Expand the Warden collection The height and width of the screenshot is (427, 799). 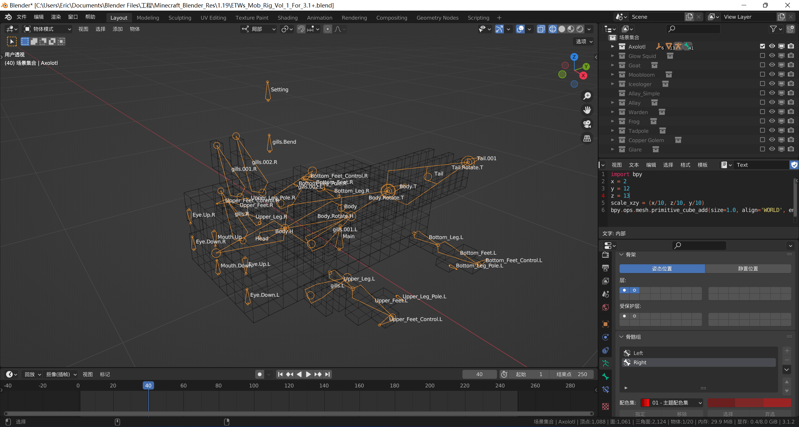point(612,112)
